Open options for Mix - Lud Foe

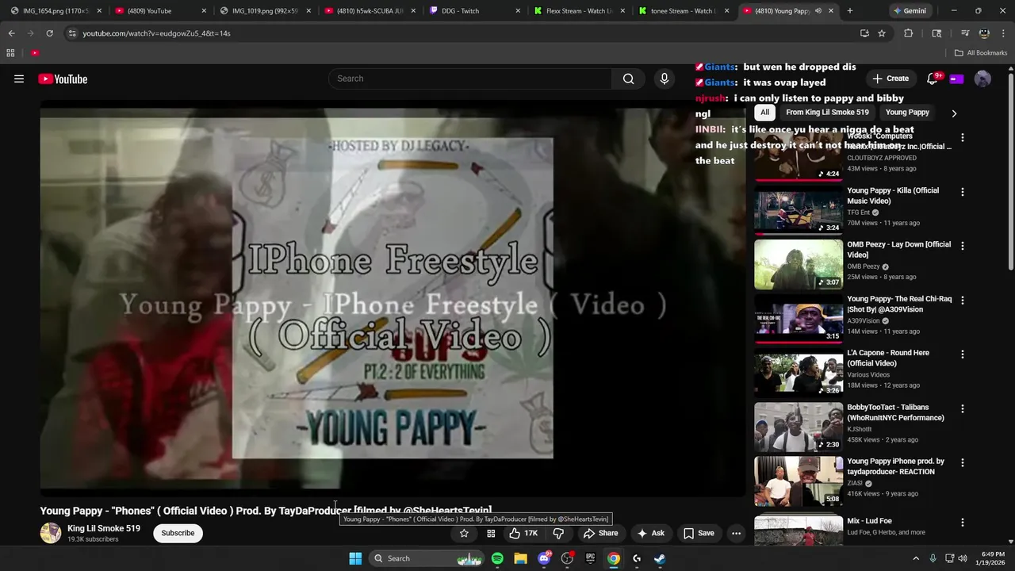pyautogui.click(x=963, y=523)
